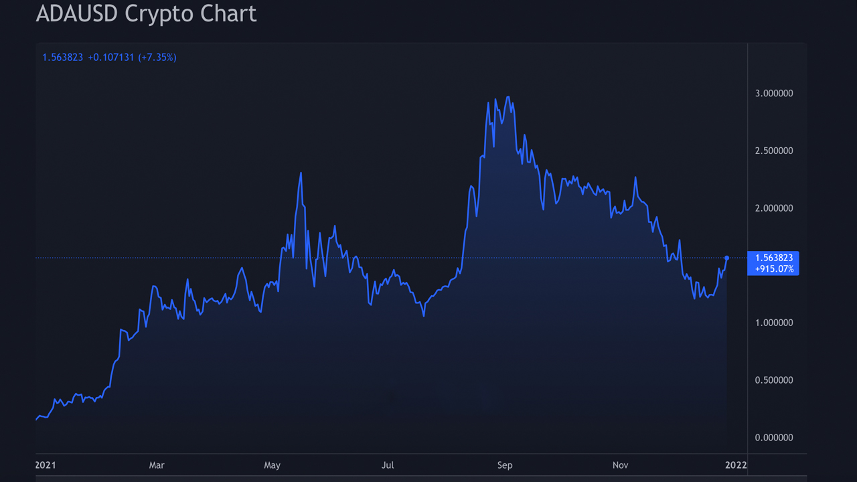Click the Jul timeline label
The image size is (857, 482).
[x=388, y=465]
